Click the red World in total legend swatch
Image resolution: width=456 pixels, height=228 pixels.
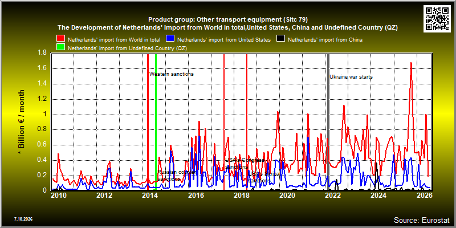click(x=61, y=39)
